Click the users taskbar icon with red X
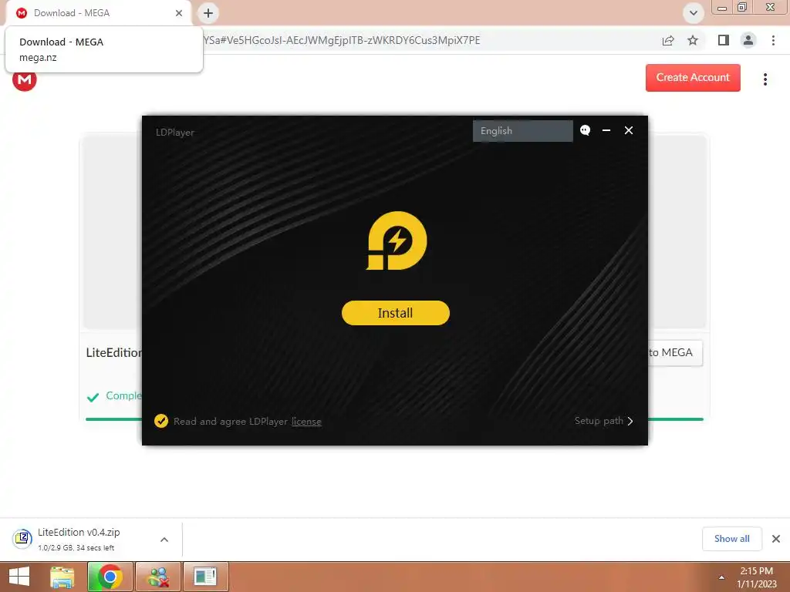 (158, 577)
